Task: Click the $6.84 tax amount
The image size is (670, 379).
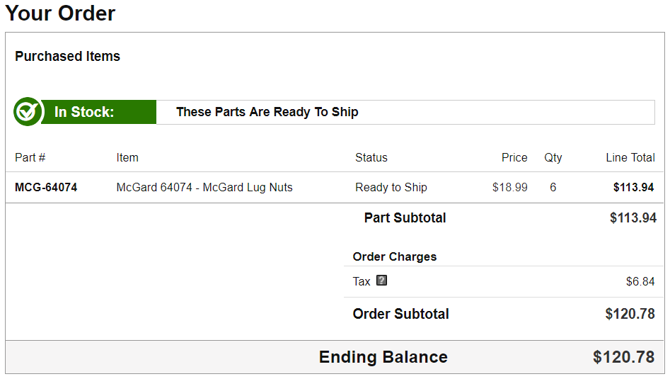Action: click(640, 282)
